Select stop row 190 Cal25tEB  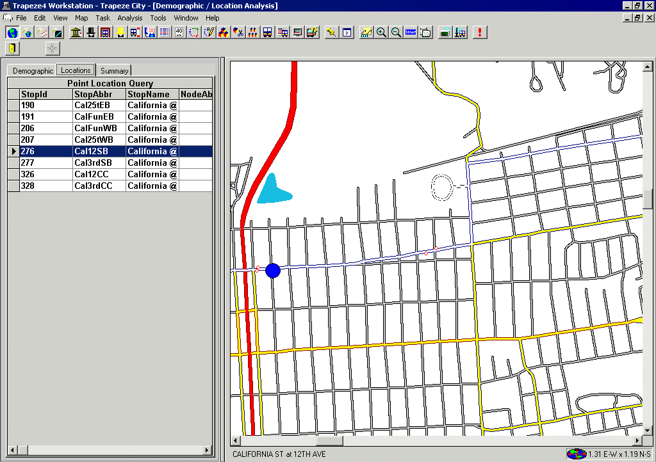[96, 105]
